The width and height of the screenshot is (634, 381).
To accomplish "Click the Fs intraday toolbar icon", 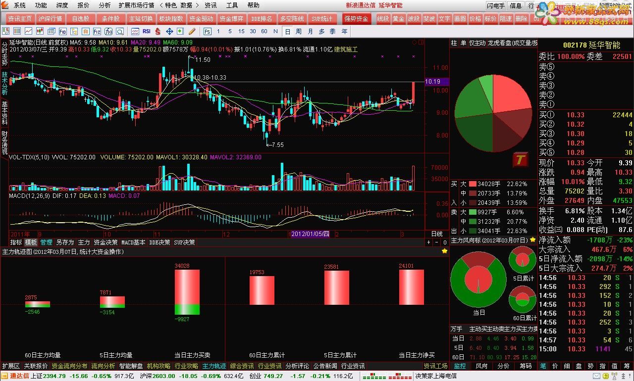I will (x=207, y=31).
